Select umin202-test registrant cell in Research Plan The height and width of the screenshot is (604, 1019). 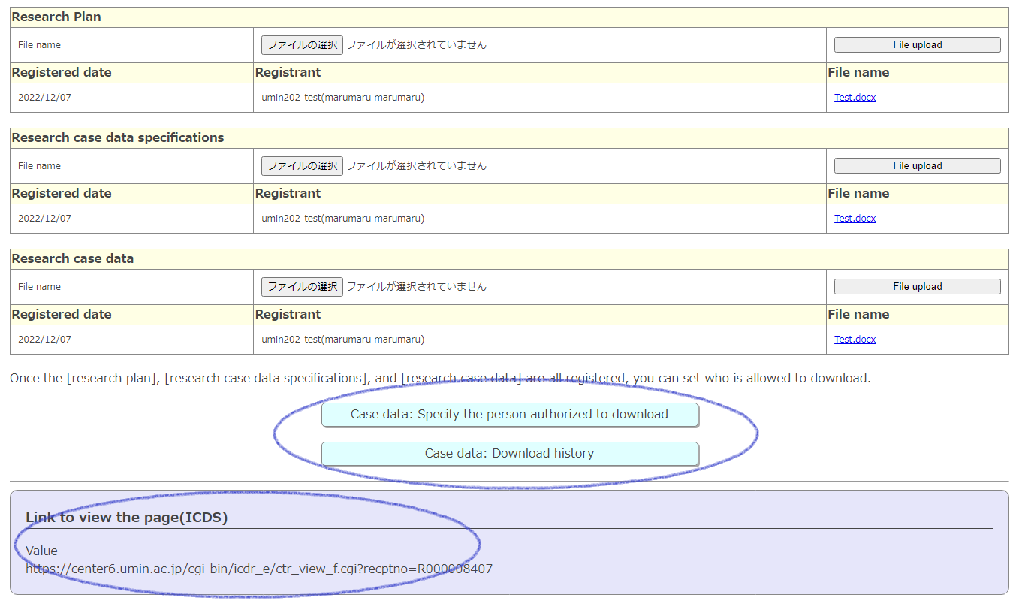click(342, 98)
